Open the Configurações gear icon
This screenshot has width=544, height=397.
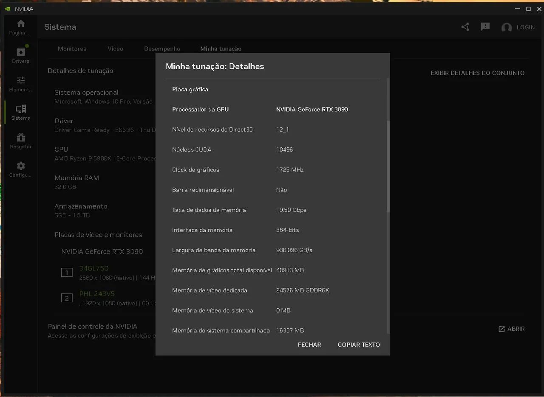point(20,166)
